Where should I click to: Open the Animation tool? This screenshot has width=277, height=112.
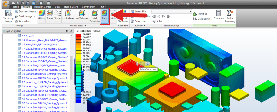23,21
